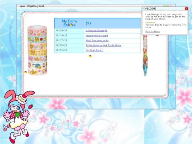The width and height of the screenshot is (192, 144).
Task: Click the date beside To Be Niche entry
Action: pos(69,46)
